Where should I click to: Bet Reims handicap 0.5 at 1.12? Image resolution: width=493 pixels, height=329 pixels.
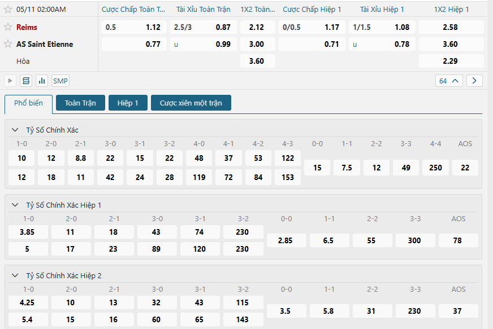(134, 27)
